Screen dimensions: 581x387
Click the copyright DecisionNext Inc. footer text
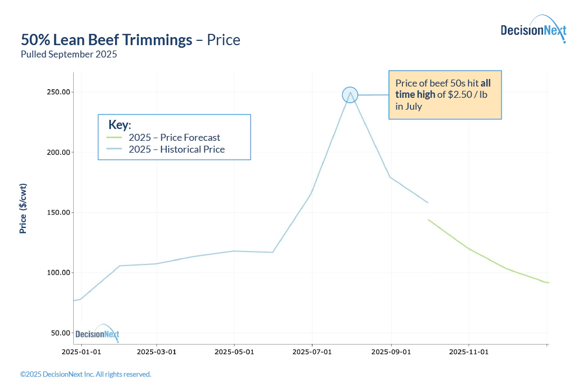86,374
